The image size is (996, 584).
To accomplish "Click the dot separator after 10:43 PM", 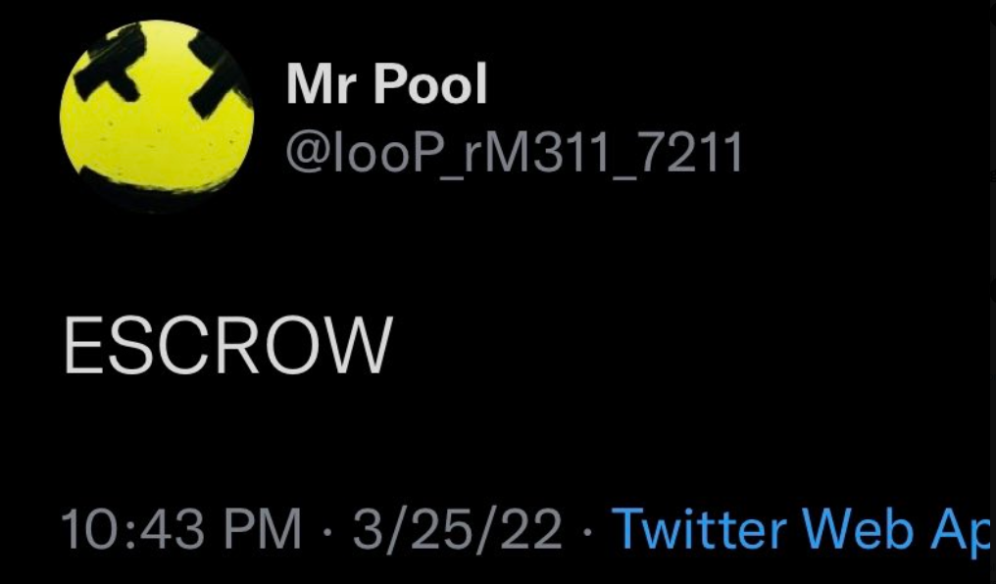I will click(x=327, y=530).
